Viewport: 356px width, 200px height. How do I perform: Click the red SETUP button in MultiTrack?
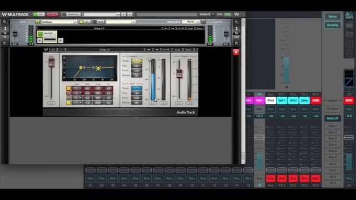[x=52, y=14]
